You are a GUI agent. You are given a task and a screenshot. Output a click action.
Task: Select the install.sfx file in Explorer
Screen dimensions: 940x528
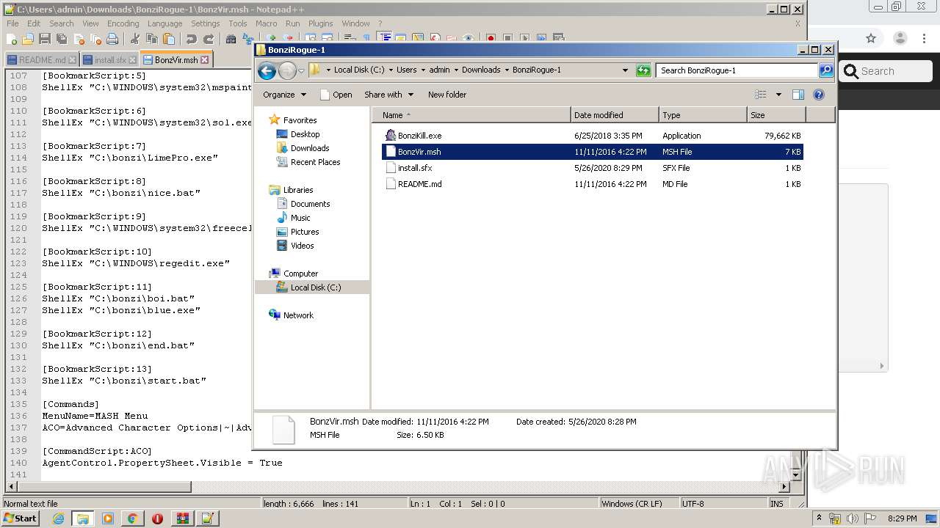592,168
